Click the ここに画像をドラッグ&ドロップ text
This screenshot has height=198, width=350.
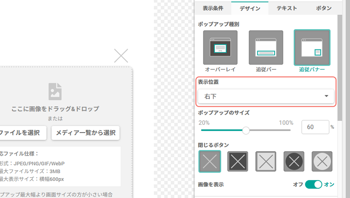pyautogui.click(x=55, y=109)
